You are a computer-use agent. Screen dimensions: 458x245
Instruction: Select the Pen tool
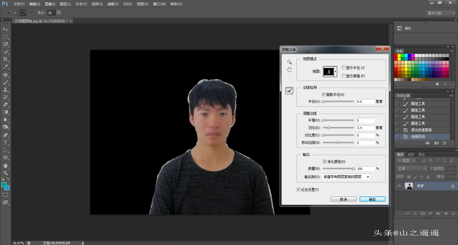(x=5, y=135)
